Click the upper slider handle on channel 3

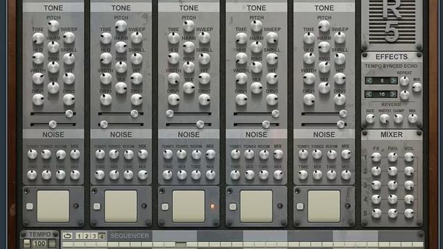coord(170,113)
